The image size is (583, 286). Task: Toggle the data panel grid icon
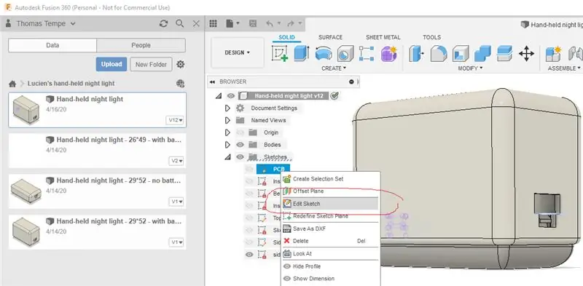[213, 23]
